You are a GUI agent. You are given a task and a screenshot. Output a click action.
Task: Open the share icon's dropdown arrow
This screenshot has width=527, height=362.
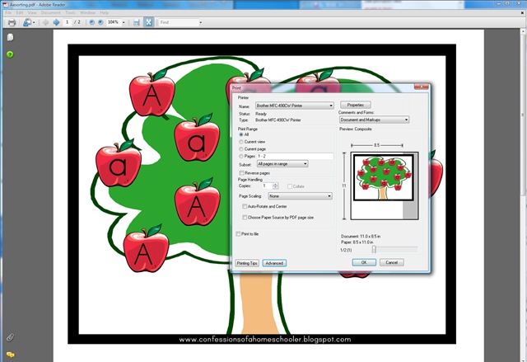(x=34, y=23)
